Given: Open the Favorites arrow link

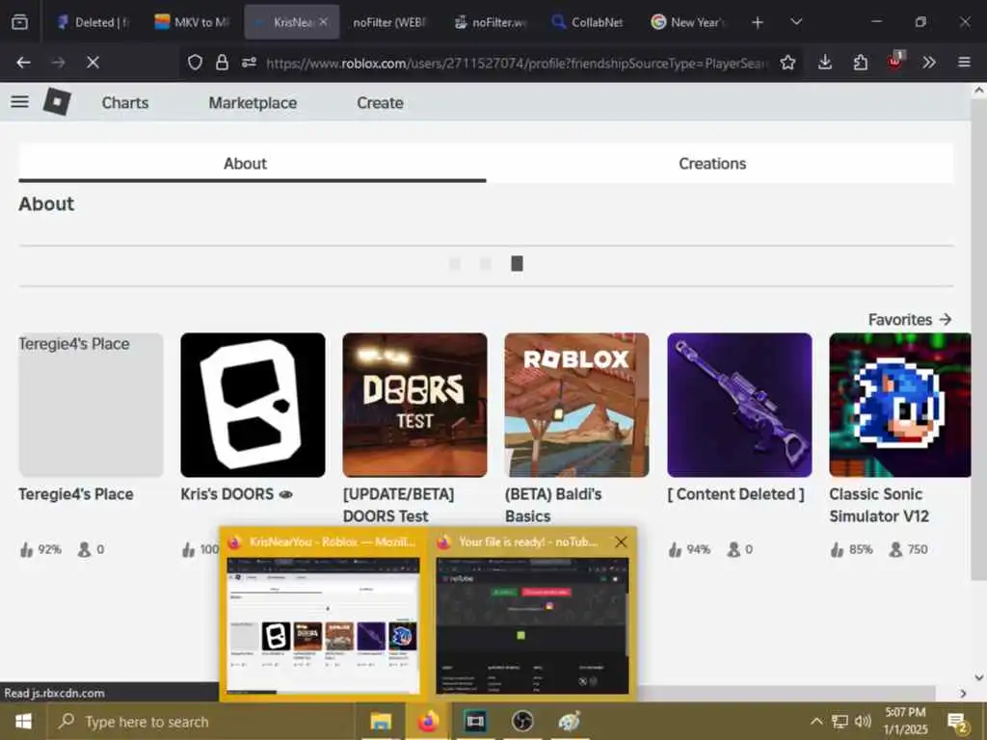Looking at the screenshot, I should [x=910, y=320].
